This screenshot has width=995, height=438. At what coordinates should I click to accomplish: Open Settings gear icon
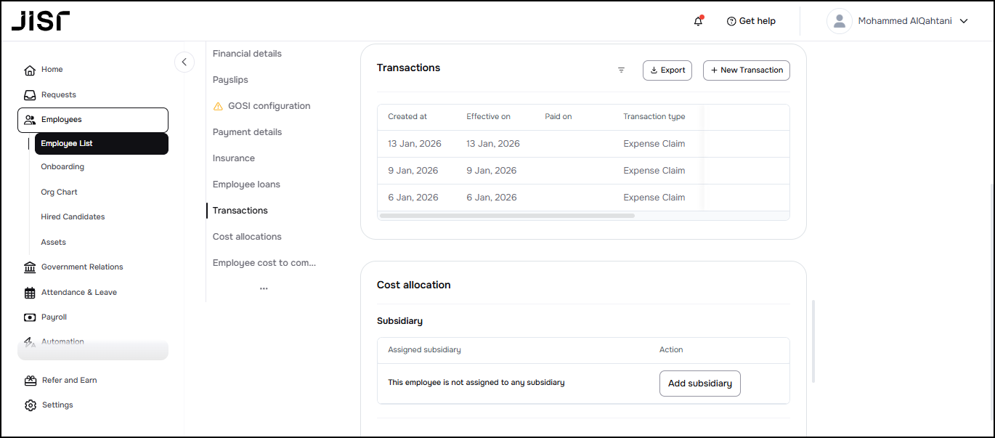click(30, 405)
